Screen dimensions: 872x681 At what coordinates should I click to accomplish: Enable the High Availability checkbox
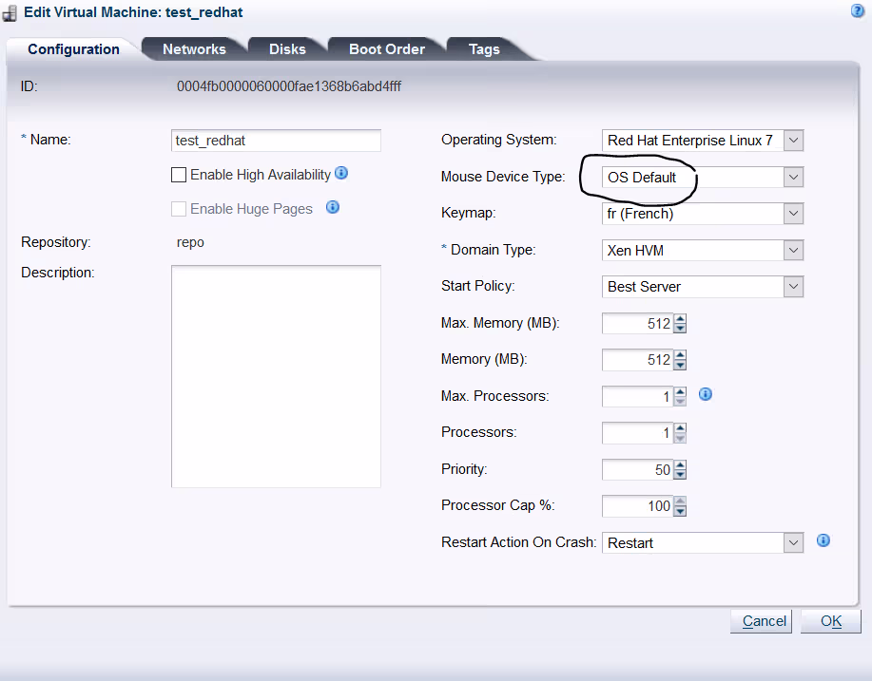pos(179,175)
